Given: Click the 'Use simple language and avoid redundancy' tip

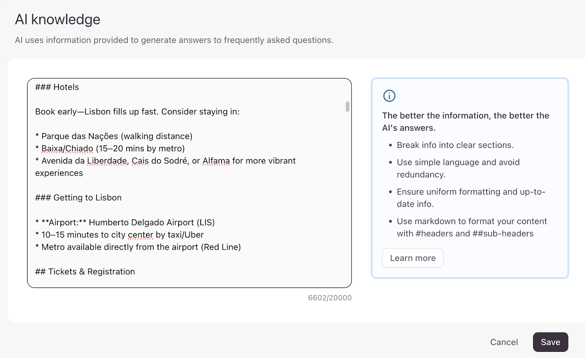Looking at the screenshot, I should tap(458, 168).
